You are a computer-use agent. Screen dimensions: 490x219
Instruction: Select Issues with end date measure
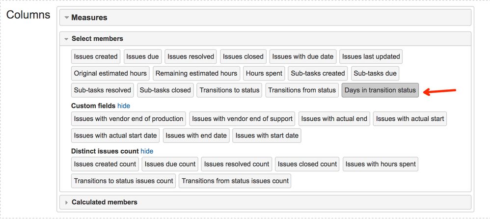point(196,136)
